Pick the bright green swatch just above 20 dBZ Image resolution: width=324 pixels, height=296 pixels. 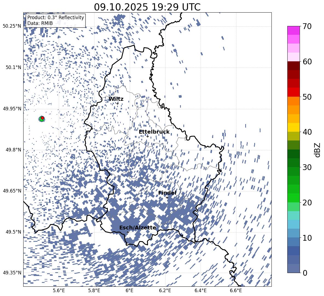(293, 198)
